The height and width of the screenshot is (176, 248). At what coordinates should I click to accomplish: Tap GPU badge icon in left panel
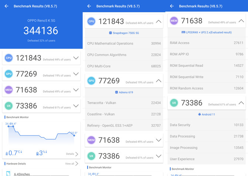[x=9, y=74]
